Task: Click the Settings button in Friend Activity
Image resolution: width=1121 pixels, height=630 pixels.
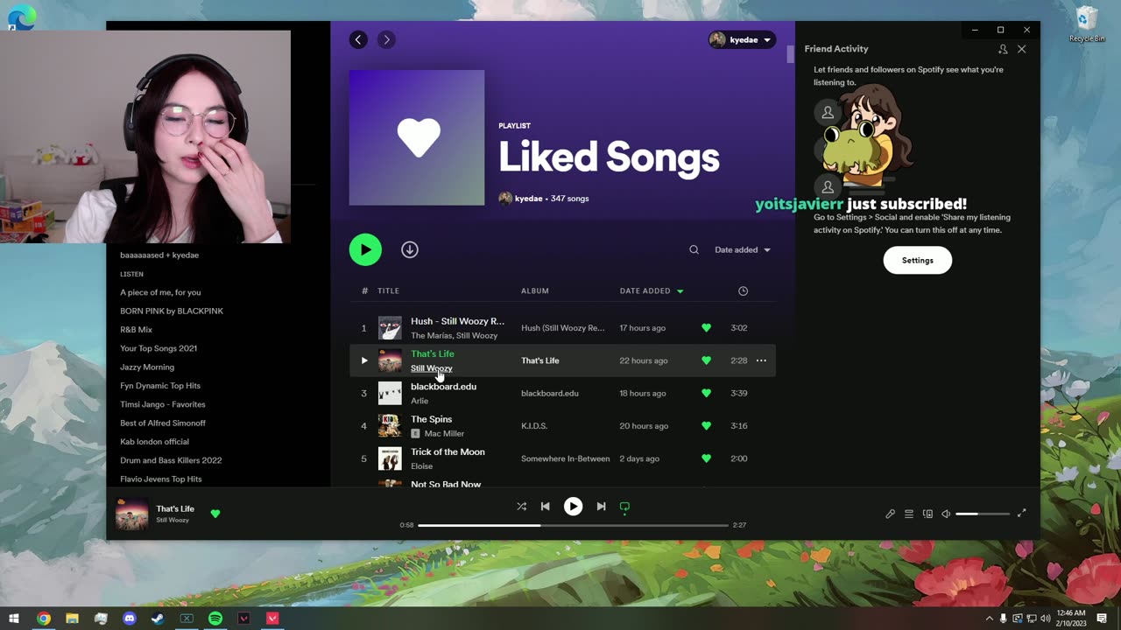Action: point(918,260)
